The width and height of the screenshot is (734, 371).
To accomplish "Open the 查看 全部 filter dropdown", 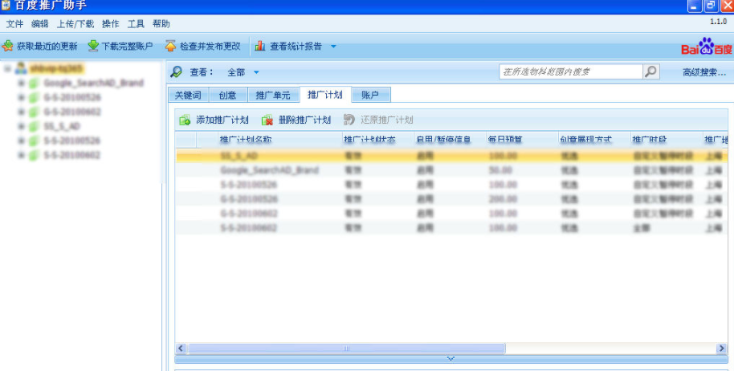I will coord(243,72).
